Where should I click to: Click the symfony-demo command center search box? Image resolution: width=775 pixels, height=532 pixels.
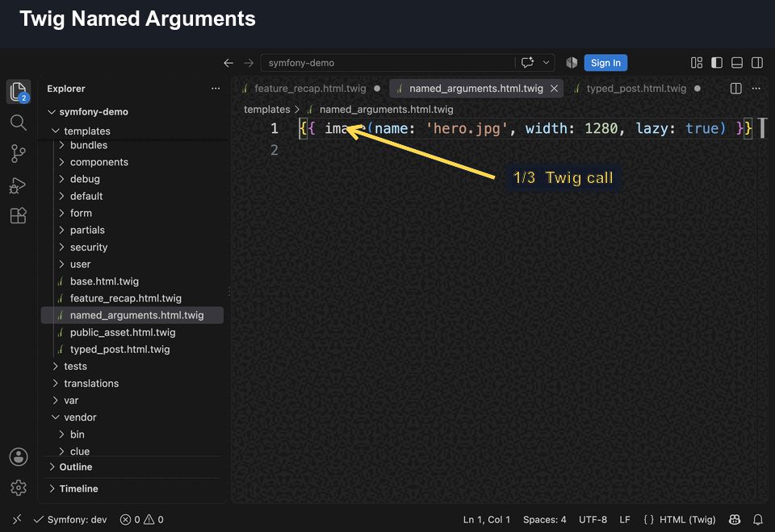(x=387, y=63)
